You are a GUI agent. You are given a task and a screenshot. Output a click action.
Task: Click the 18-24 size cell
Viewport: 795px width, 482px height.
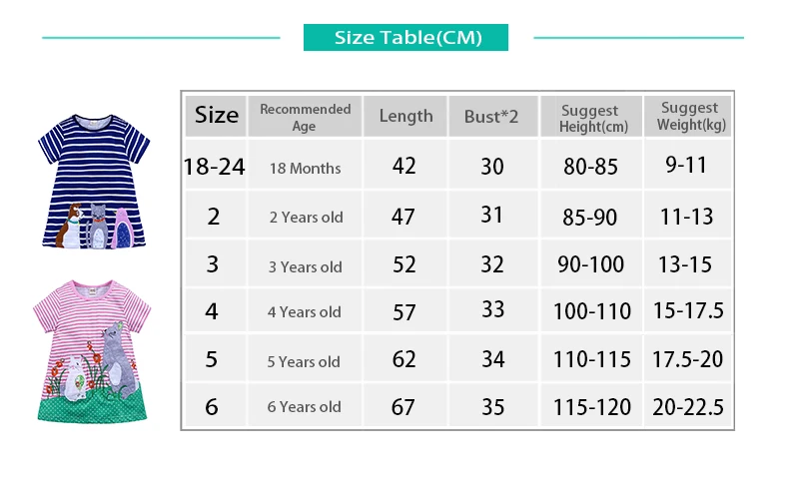pyautogui.click(x=215, y=166)
